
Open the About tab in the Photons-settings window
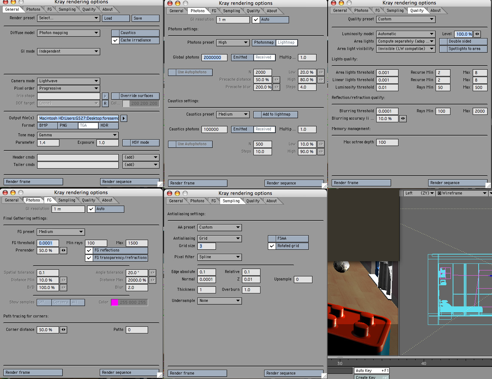point(272,11)
